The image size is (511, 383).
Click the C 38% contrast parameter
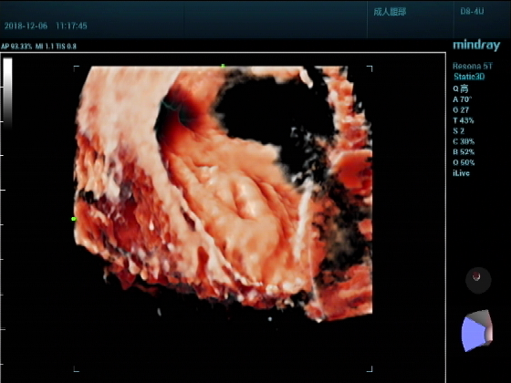(464, 141)
